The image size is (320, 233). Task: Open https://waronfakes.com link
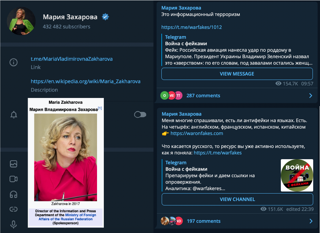[197, 133]
